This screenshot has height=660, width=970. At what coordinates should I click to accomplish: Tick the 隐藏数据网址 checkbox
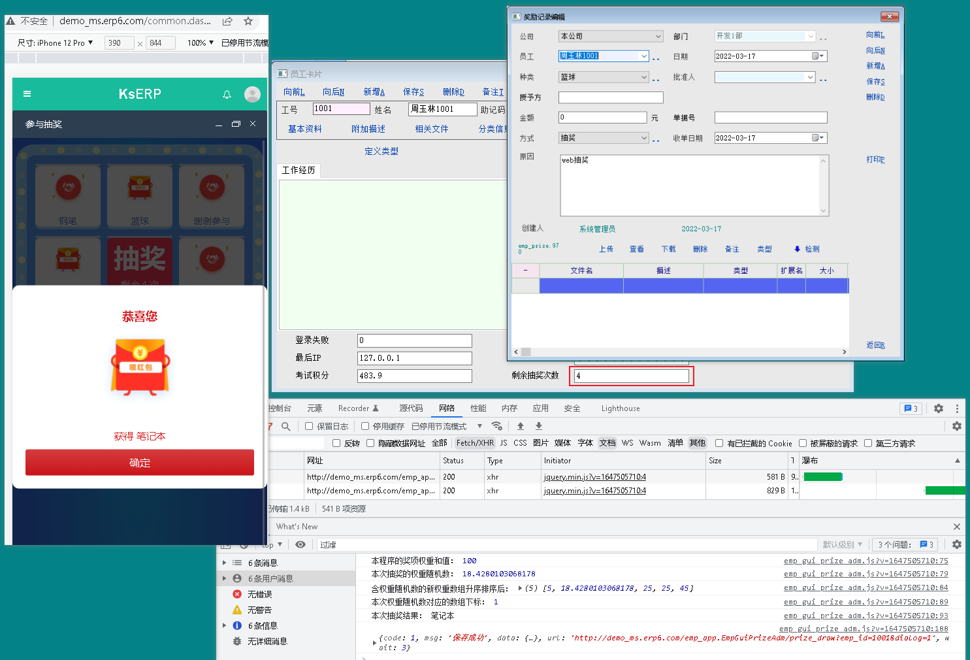(x=370, y=443)
